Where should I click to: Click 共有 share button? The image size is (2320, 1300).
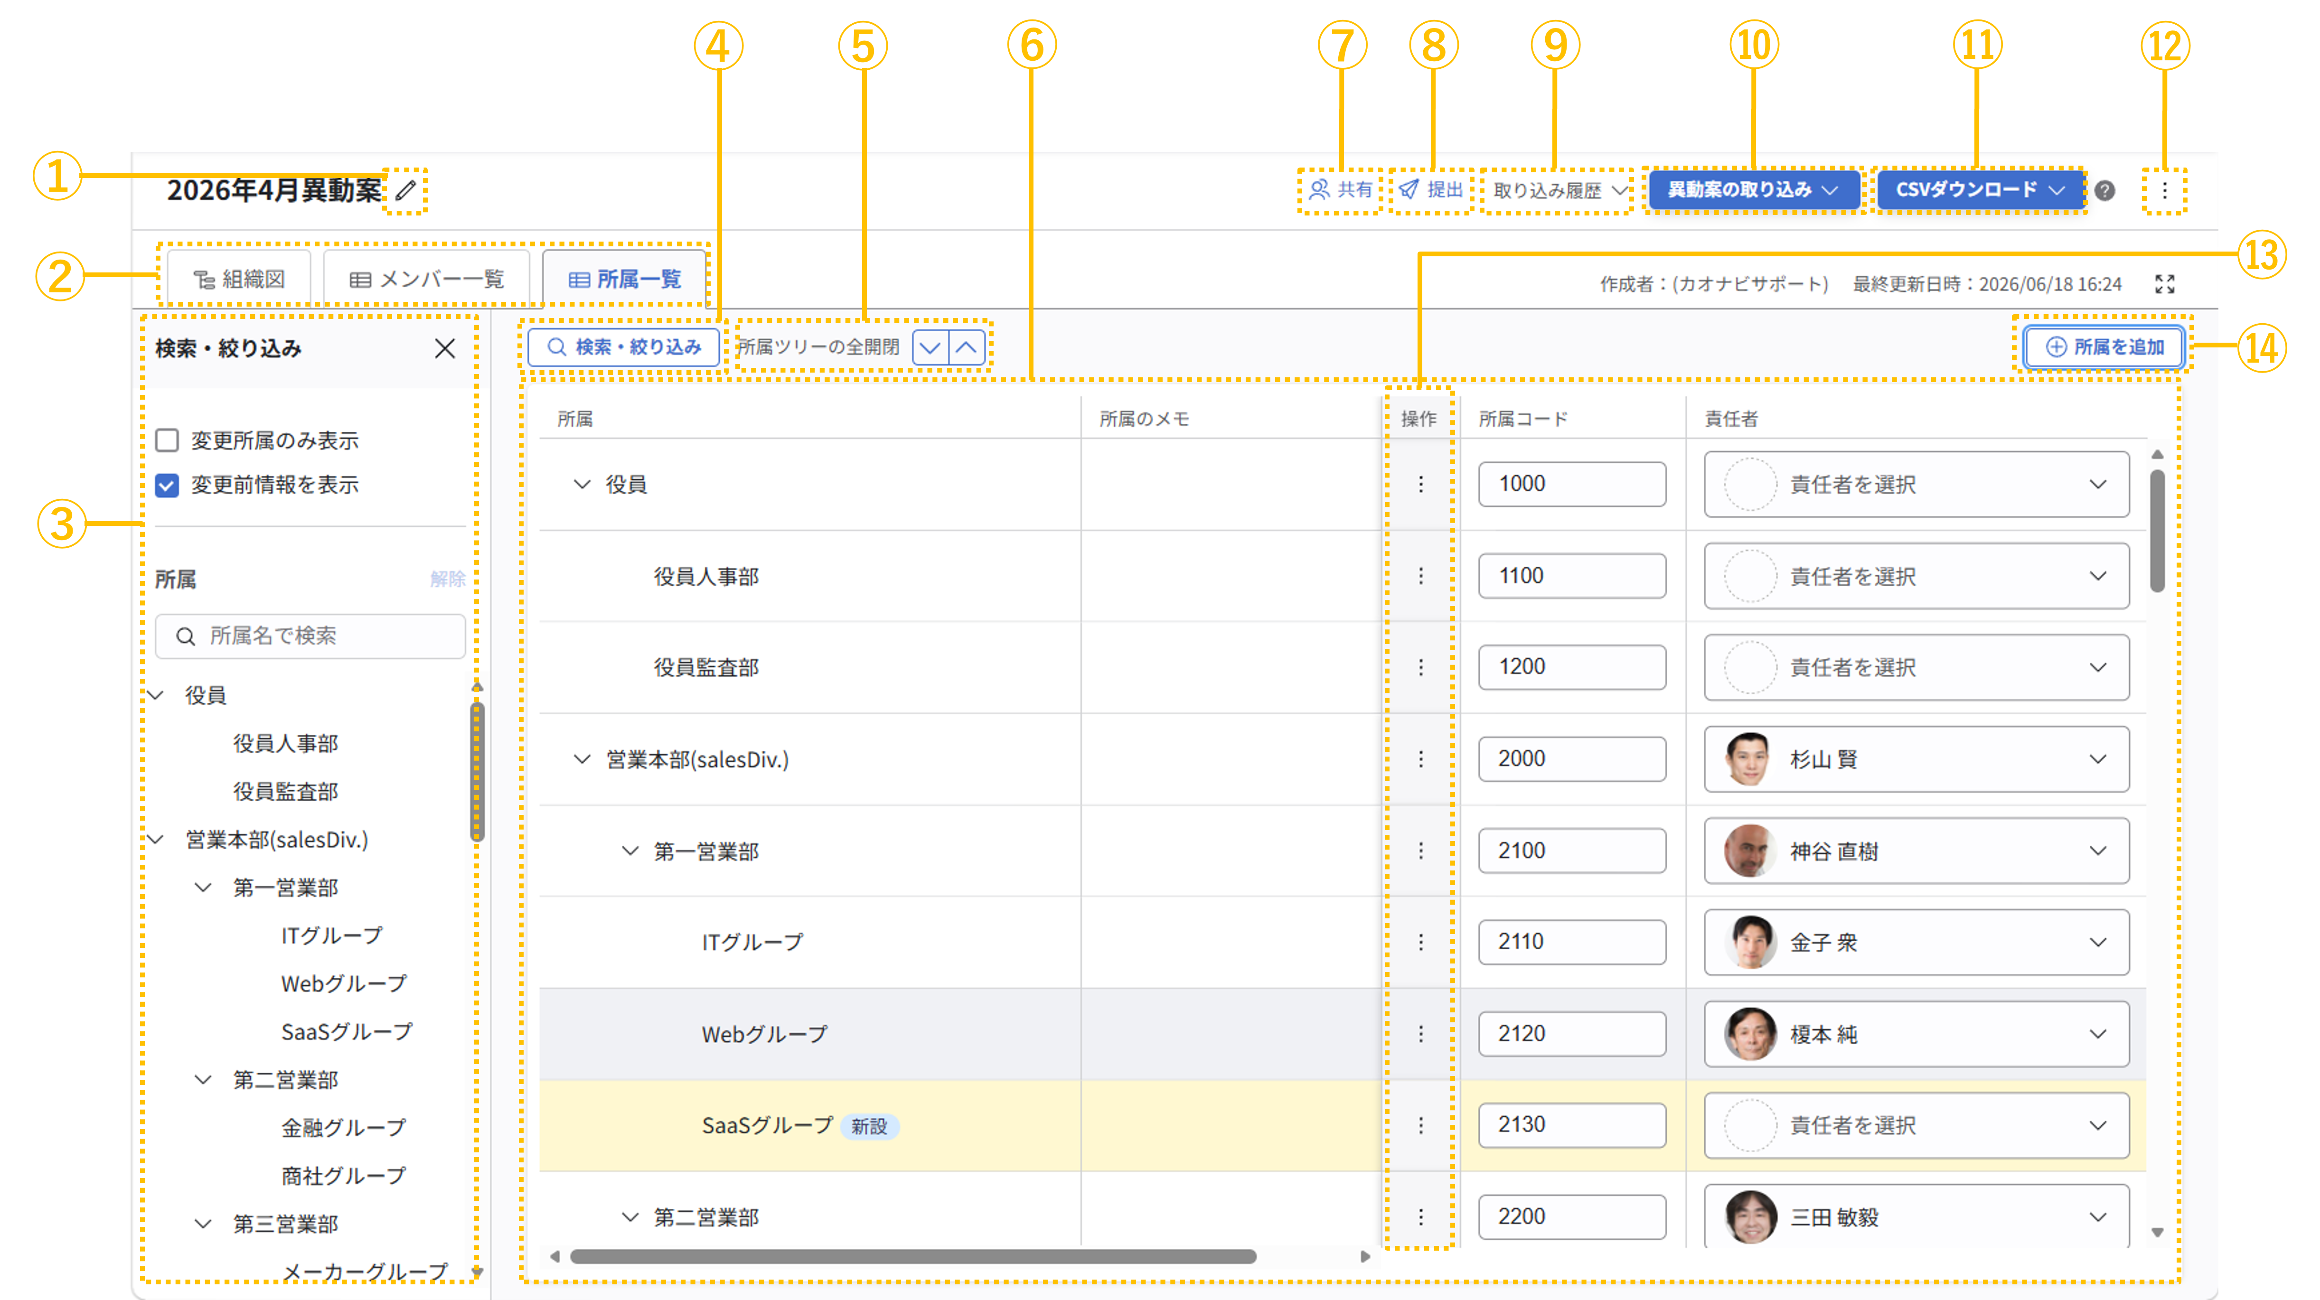[x=1340, y=190]
